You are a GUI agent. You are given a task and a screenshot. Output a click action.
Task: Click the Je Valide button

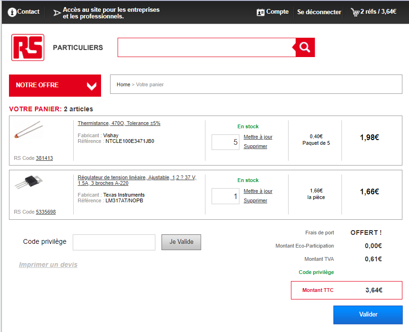(181, 242)
